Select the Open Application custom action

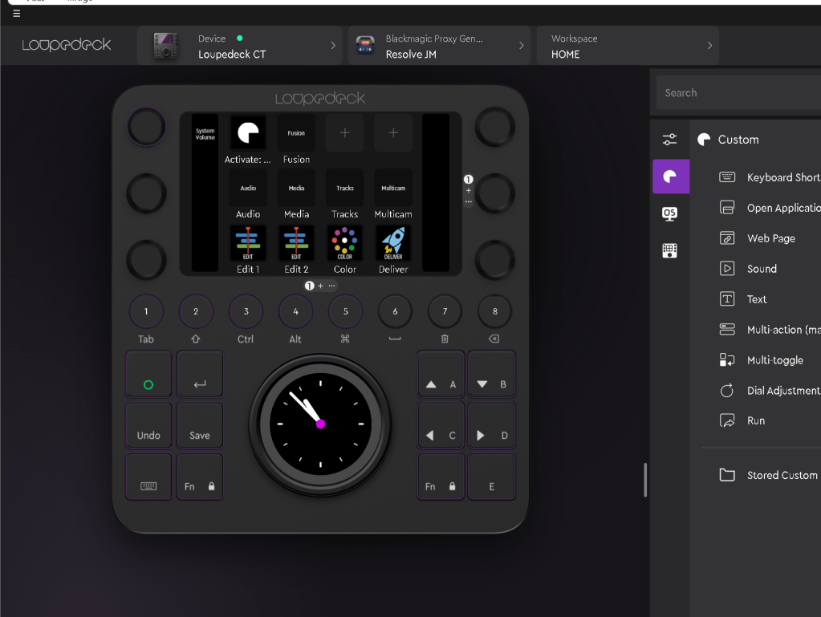click(x=770, y=208)
